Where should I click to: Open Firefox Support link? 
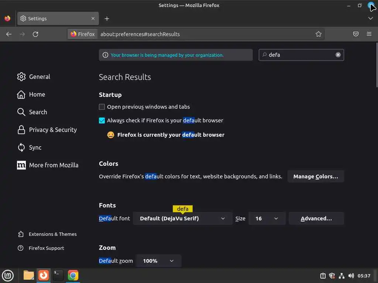tap(41, 248)
